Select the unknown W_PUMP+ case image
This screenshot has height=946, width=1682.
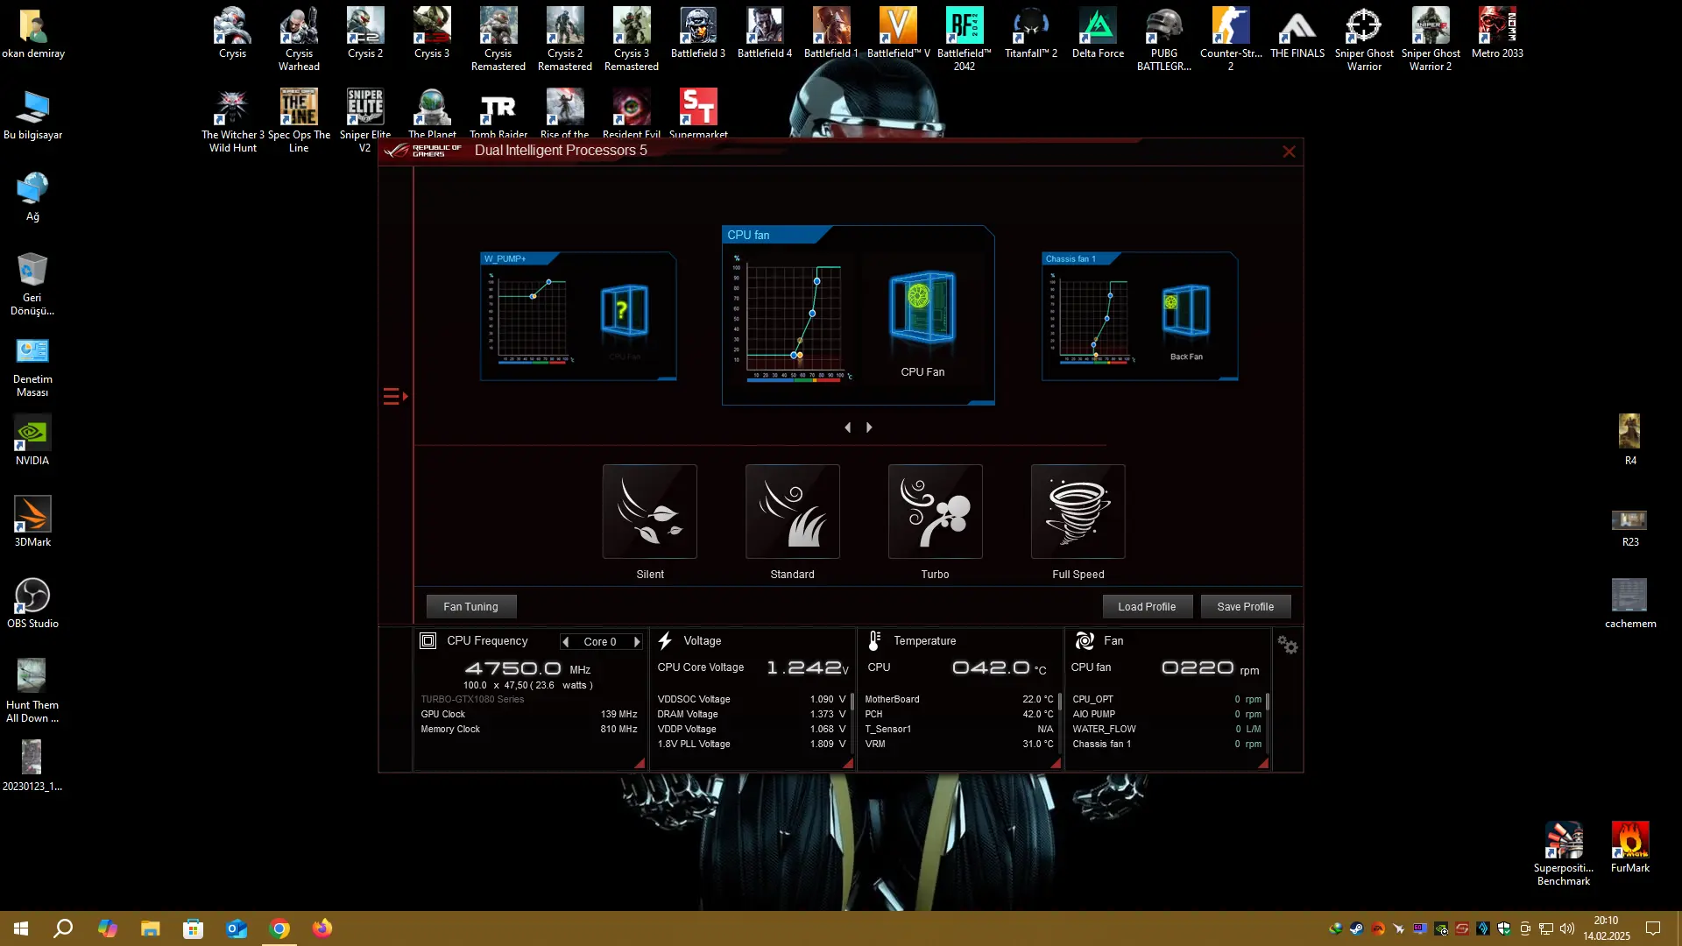pos(625,310)
